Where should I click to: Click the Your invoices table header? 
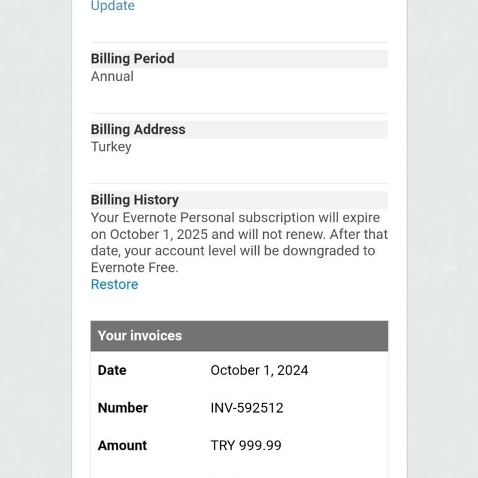pos(140,335)
